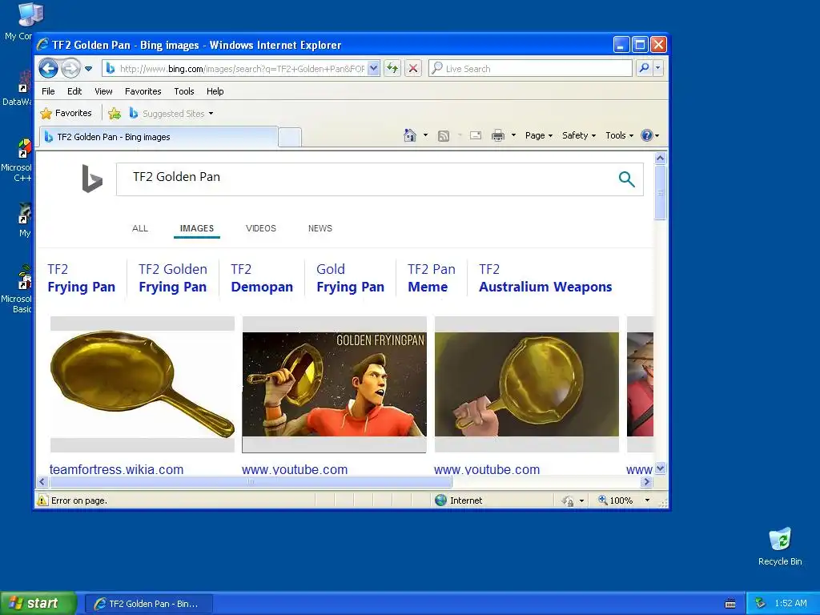This screenshot has height=615, width=820.
Task: Select the IMAGES tab
Action: (x=197, y=228)
